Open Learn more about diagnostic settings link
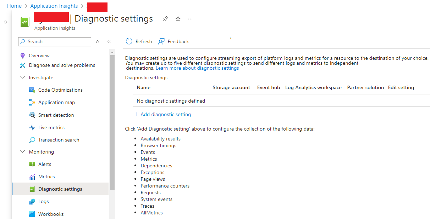 [x=197, y=68]
